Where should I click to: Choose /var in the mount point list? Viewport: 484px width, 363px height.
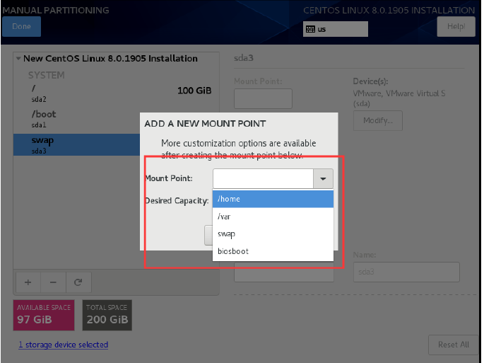(x=273, y=217)
